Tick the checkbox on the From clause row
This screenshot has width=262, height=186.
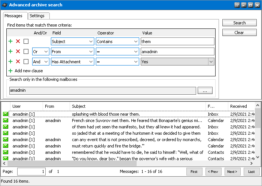click(x=26, y=52)
